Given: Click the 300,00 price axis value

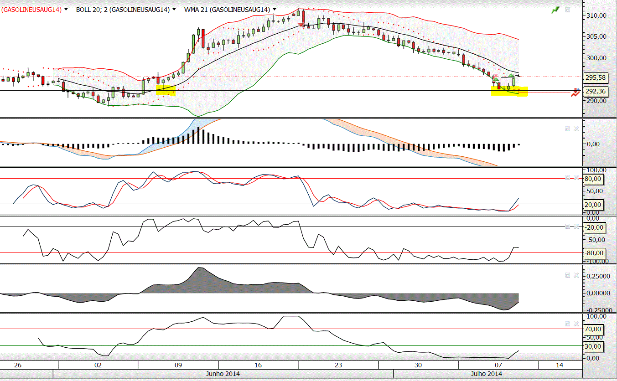Looking at the screenshot, I should [x=596, y=58].
